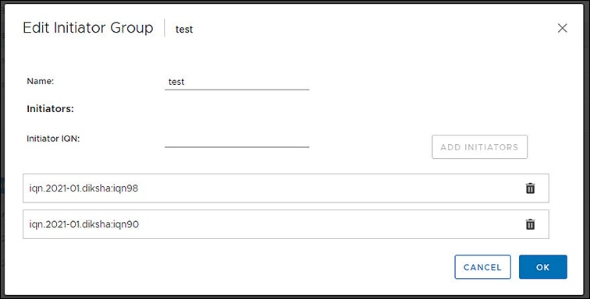Cancel editing the initiator group
The width and height of the screenshot is (590, 299).
pos(482,267)
